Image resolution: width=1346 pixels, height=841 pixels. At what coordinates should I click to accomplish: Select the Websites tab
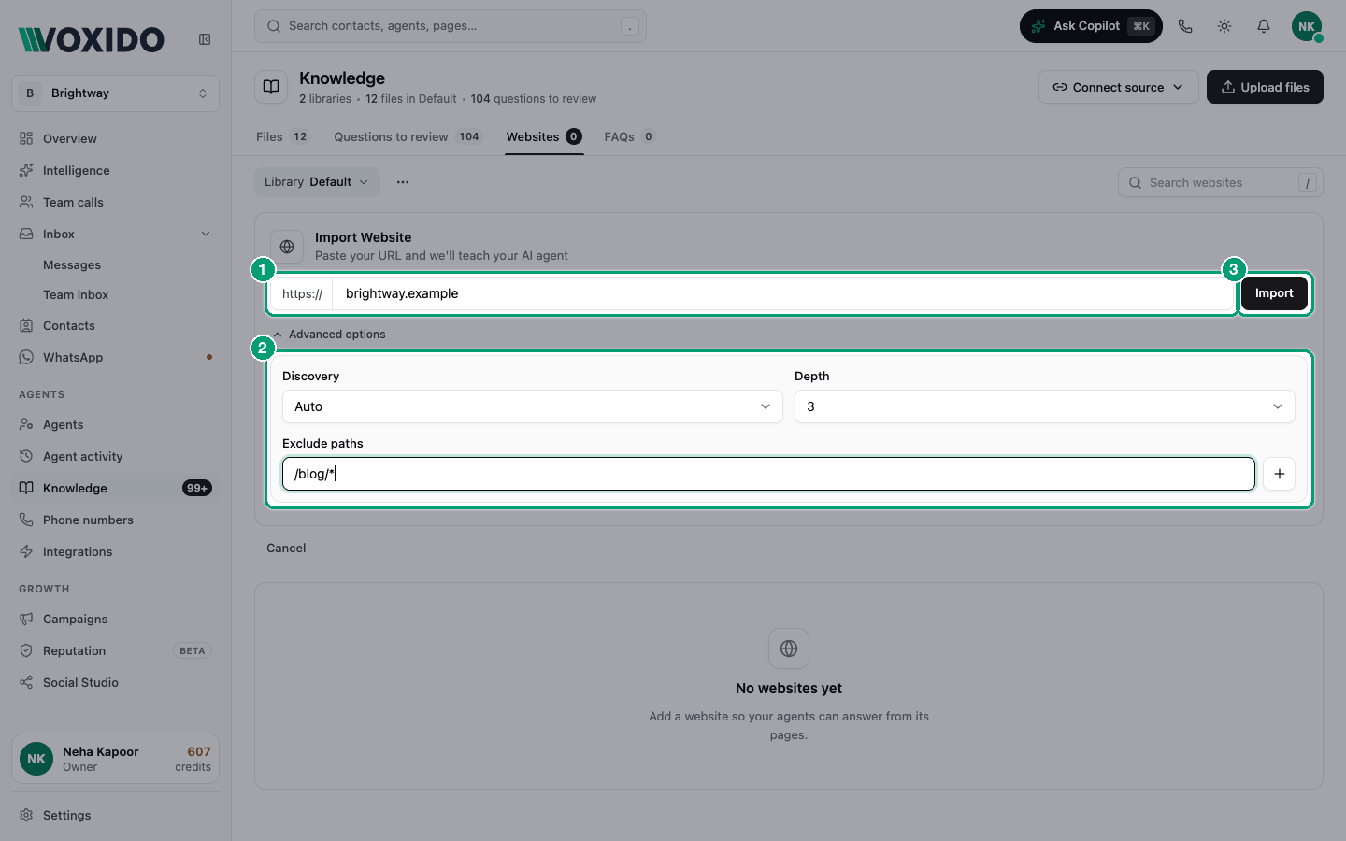[x=544, y=136]
